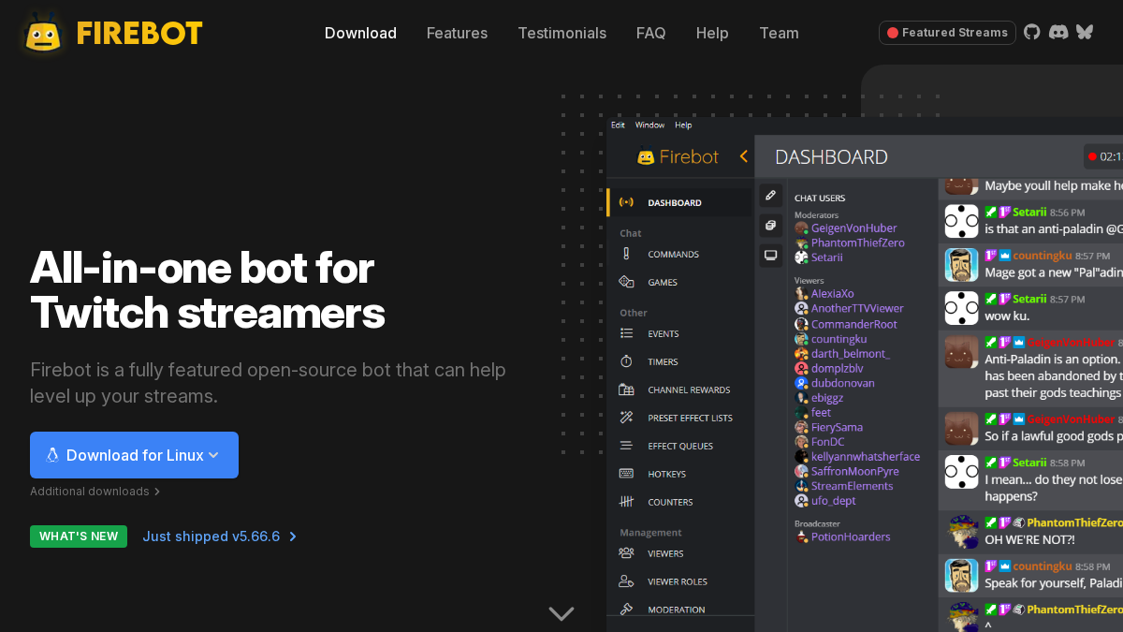Open the Just shipped v5.66.6 link
1123x632 pixels.
219,536
